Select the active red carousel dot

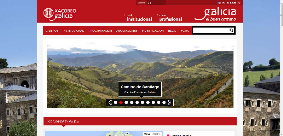121,102
